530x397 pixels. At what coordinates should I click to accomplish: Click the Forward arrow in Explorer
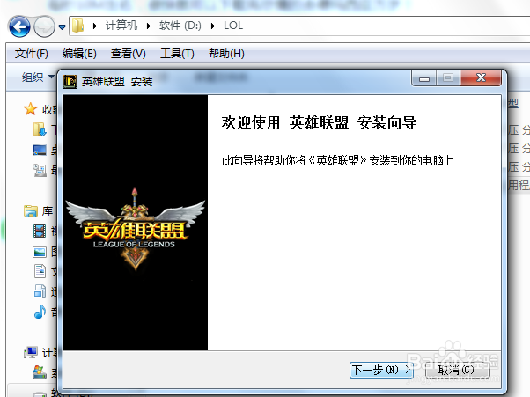[x=44, y=26]
